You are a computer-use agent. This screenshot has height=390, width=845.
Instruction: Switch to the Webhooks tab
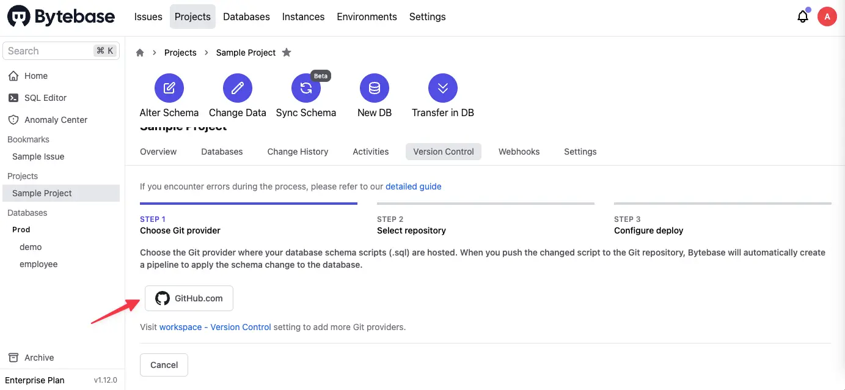(x=519, y=151)
